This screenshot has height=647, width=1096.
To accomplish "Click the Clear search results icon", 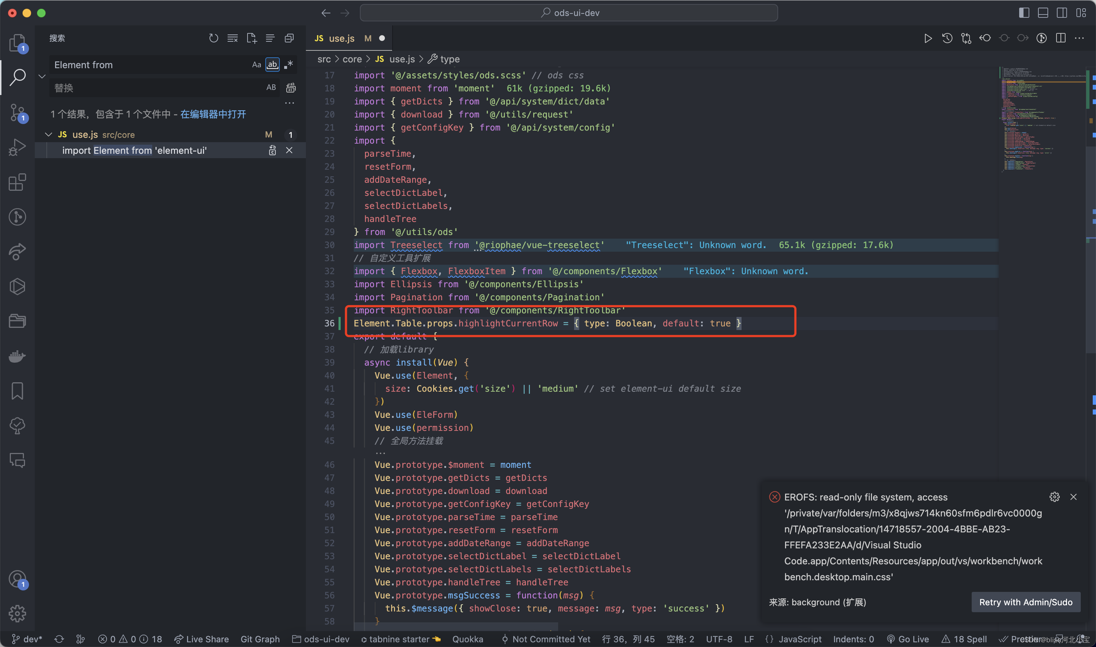I will (233, 38).
